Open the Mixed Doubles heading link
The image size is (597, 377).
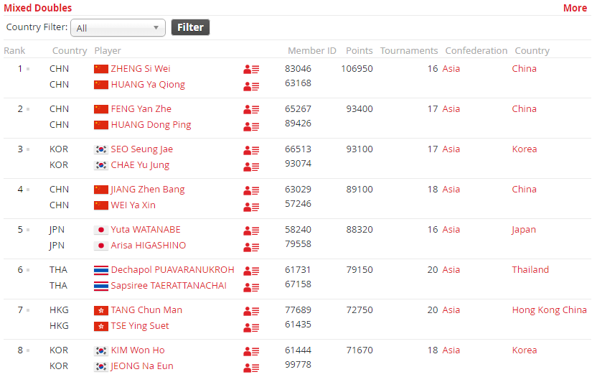[38, 8]
